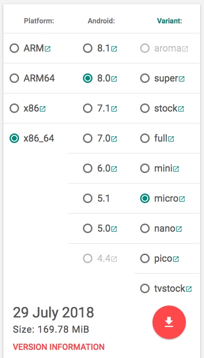Open external link icon beside micro variant

[182, 199]
